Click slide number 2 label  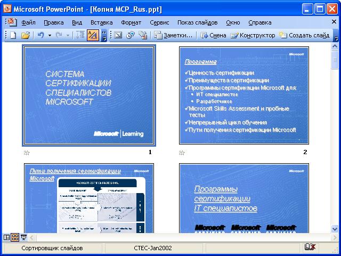[x=305, y=152]
